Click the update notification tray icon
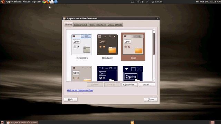The width and height of the screenshot is (221, 124). pyautogui.click(x=138, y=2)
